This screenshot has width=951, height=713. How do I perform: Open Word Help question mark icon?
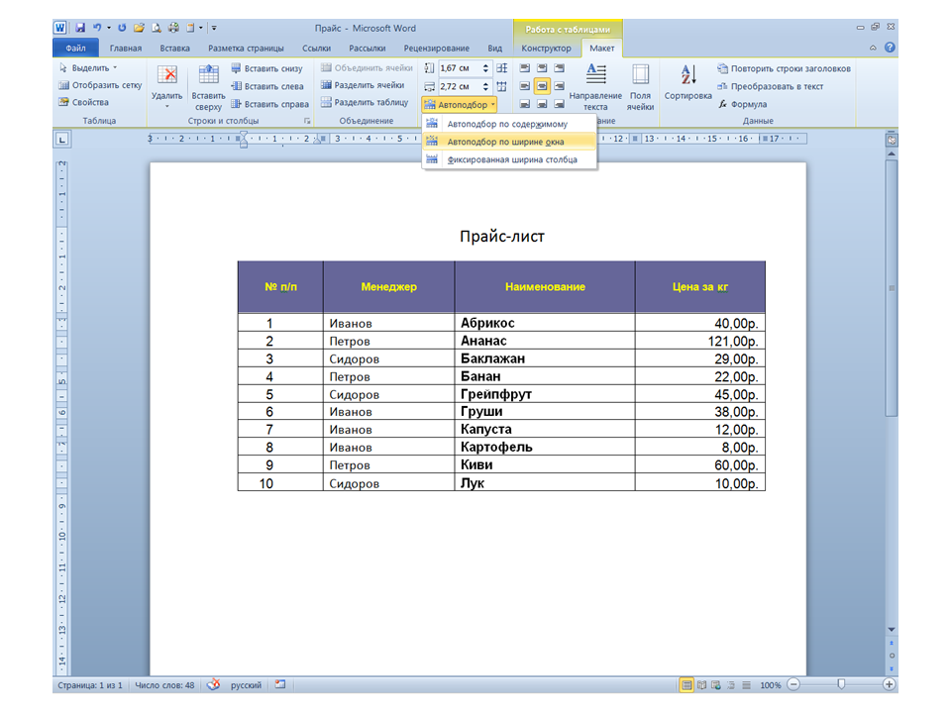point(890,48)
